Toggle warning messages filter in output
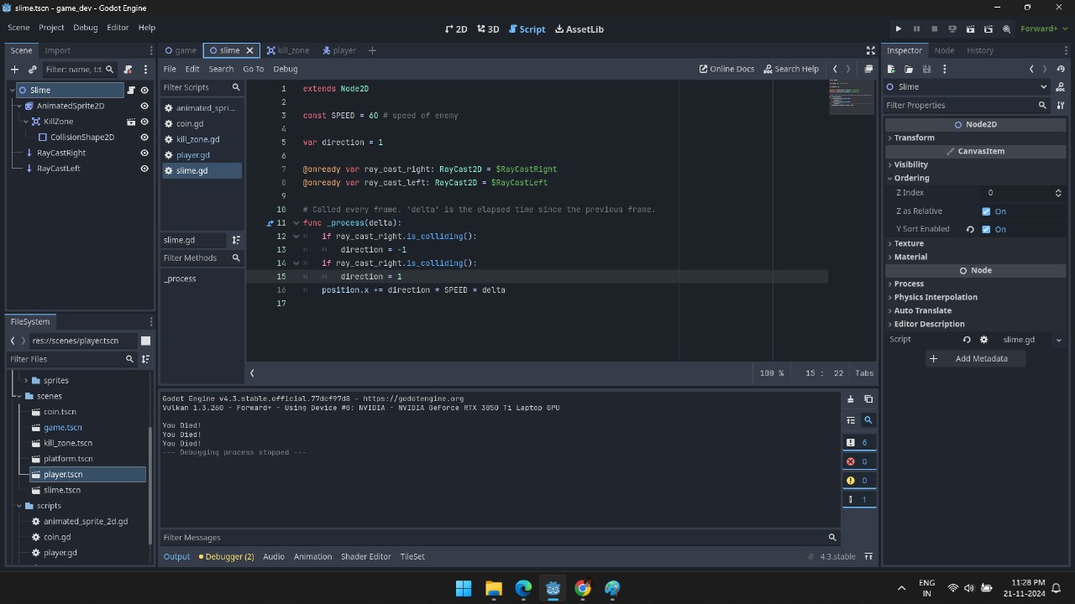This screenshot has width=1075, height=604. [x=857, y=481]
